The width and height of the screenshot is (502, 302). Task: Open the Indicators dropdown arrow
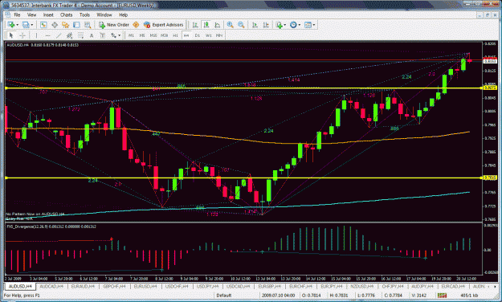pyautogui.click(x=285, y=25)
